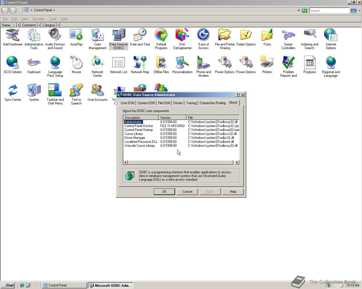362x289 pixels.
Task: Open Network Center
Action: (98, 67)
